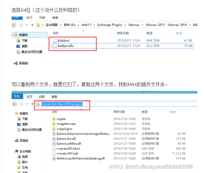Click Exchange Plugins breadcrumb segment
The width and height of the screenshot is (204, 173).
point(110,25)
